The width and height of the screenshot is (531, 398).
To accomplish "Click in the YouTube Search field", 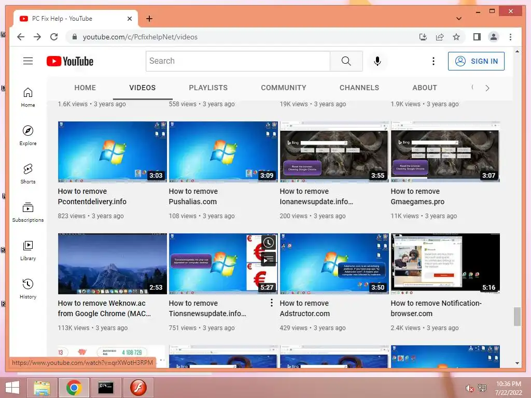I will coord(237,61).
